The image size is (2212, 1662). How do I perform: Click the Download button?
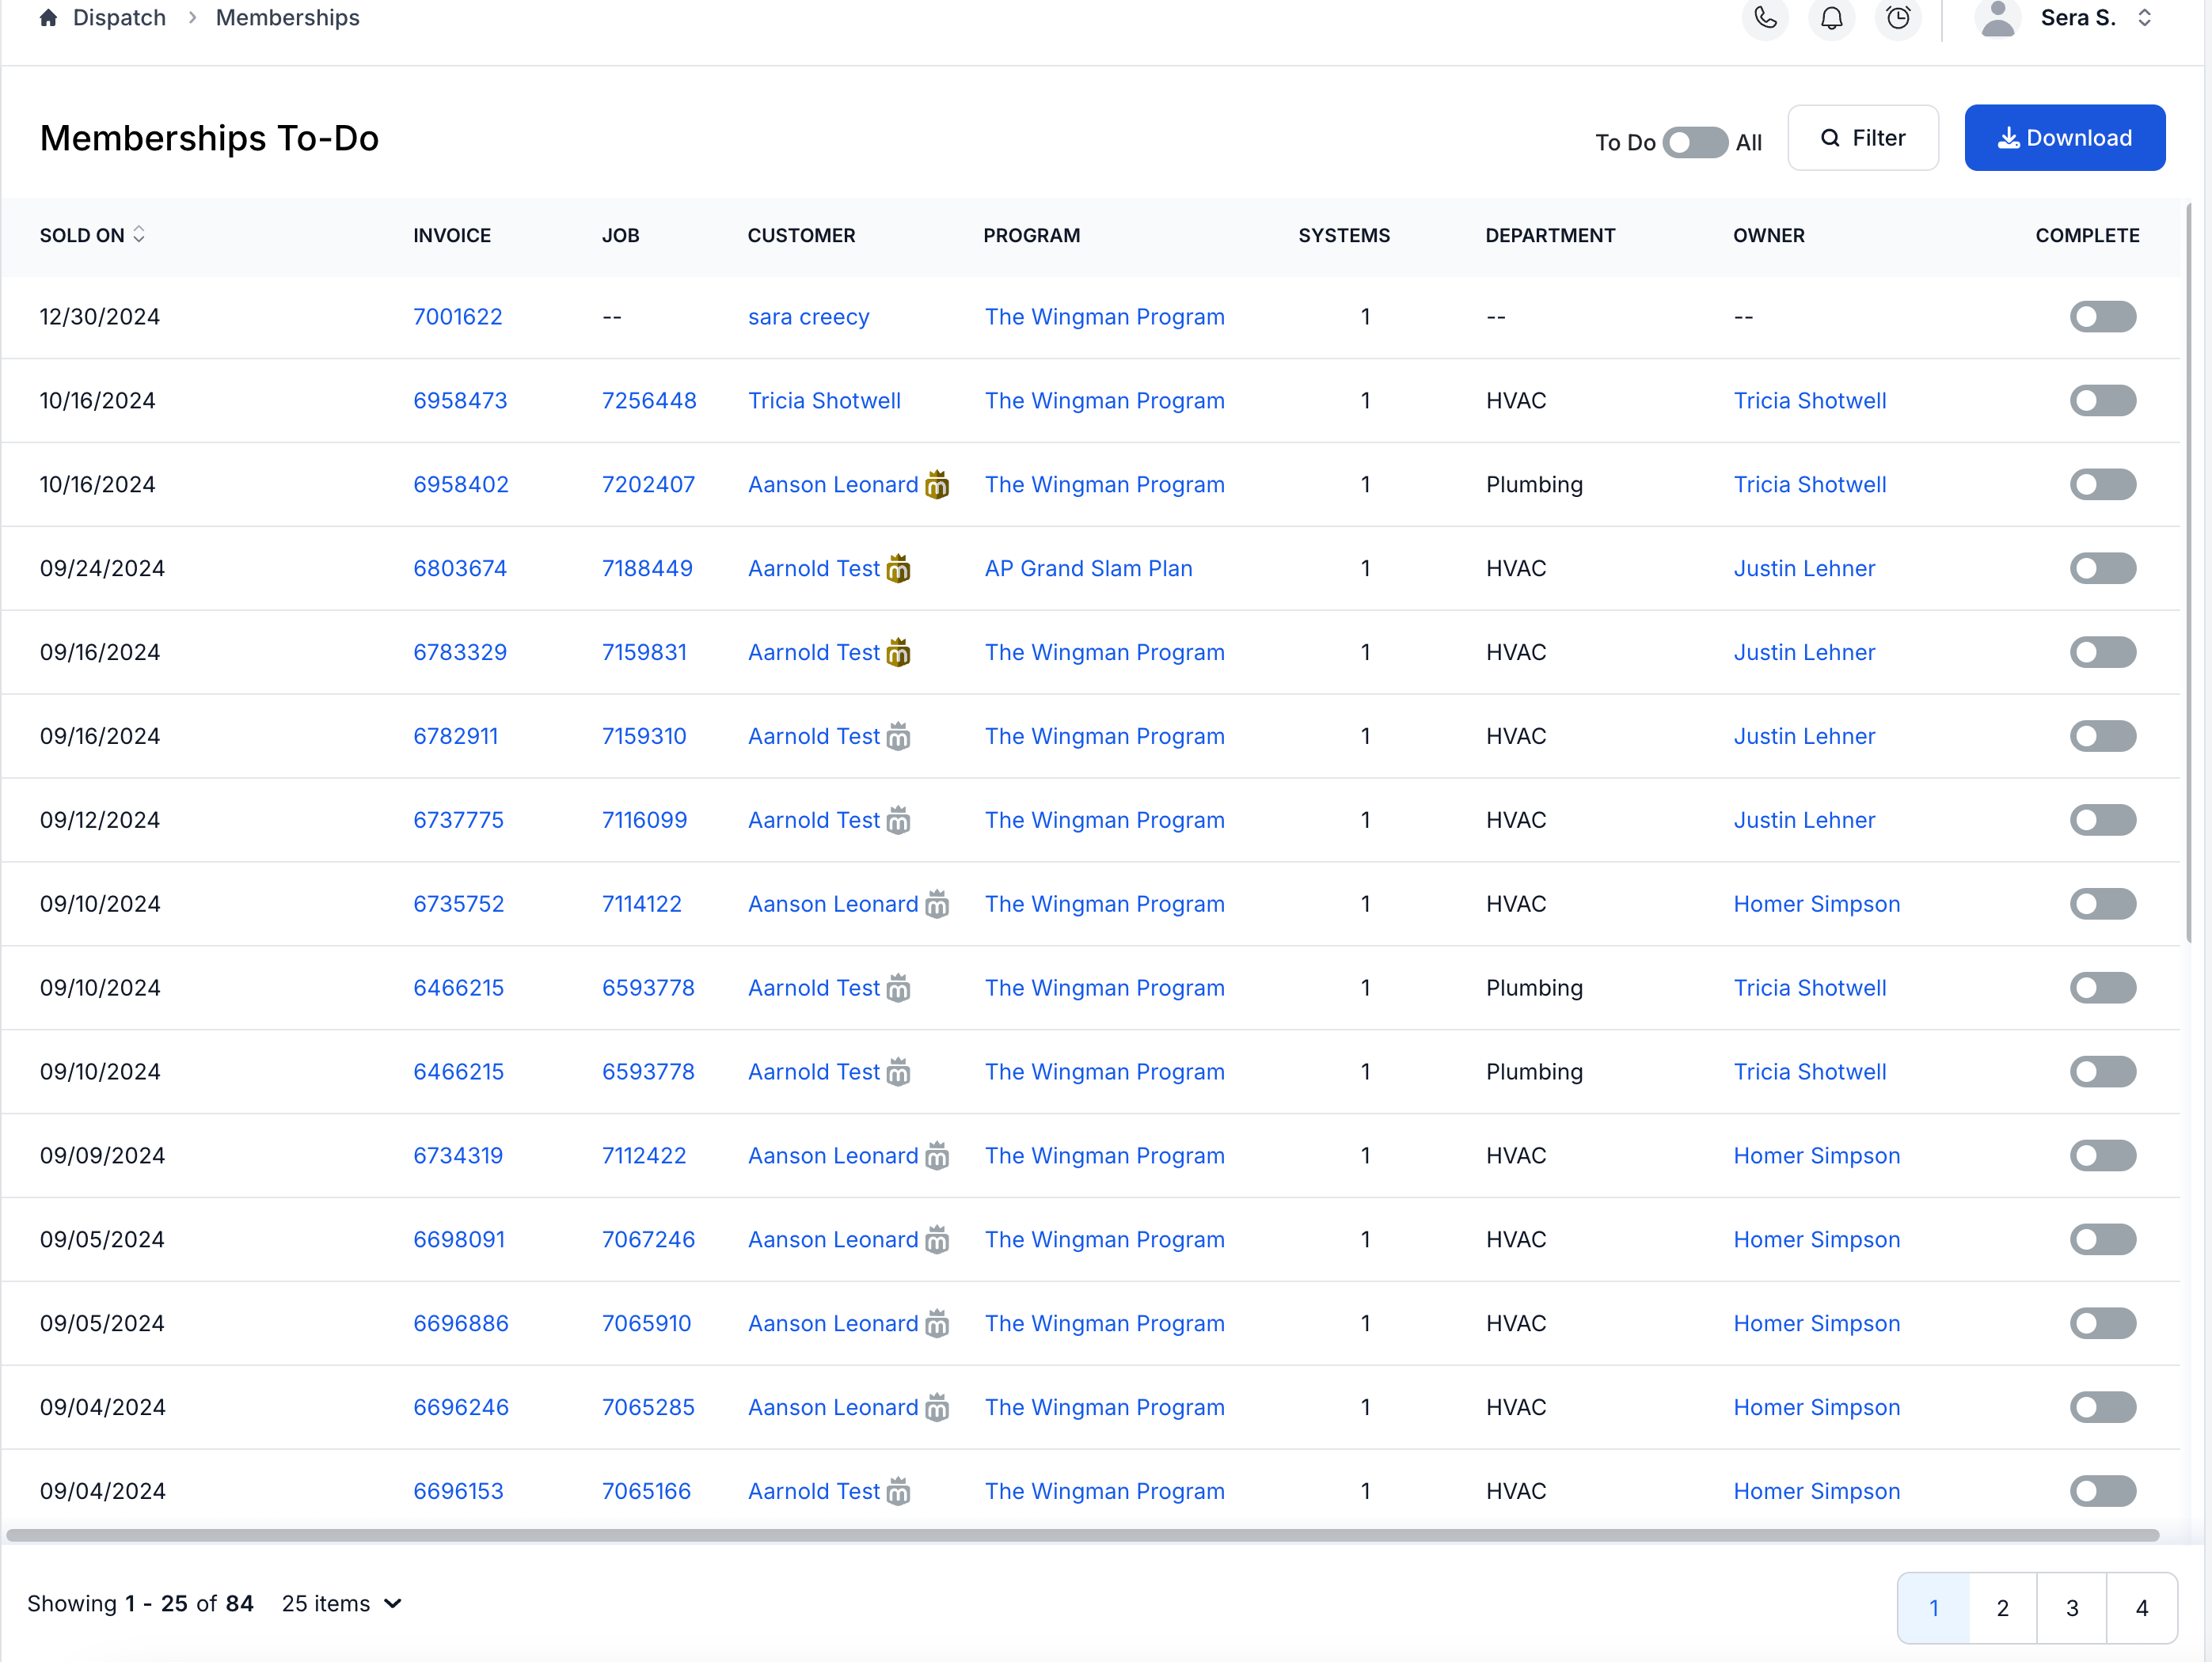2064,138
